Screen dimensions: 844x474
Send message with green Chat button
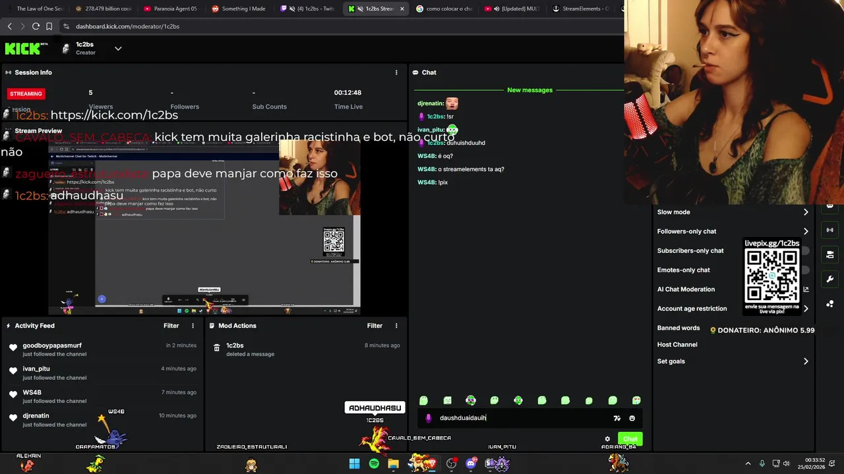630,439
